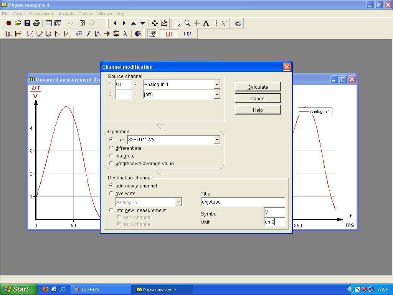Toggle the U1 channel button in toolbar
The width and height of the screenshot is (393, 295).
[169, 34]
